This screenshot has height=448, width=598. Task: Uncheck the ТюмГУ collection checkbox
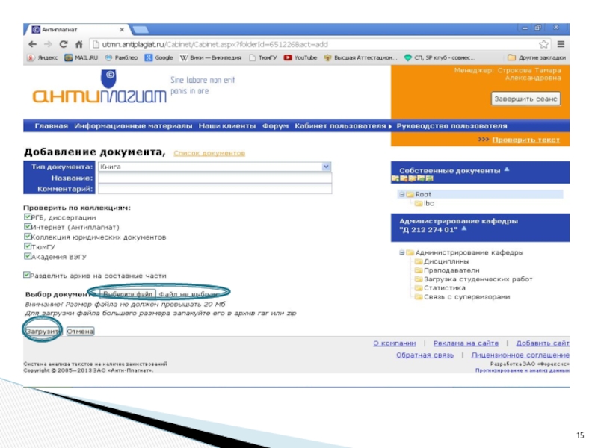click(x=27, y=246)
